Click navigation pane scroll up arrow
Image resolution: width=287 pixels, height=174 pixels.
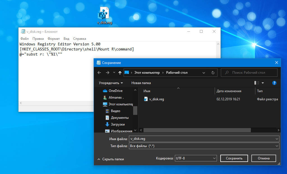point(135,90)
